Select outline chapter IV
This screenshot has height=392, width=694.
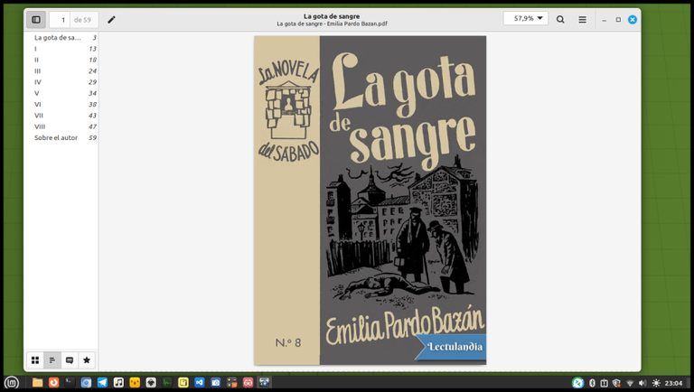tap(38, 82)
